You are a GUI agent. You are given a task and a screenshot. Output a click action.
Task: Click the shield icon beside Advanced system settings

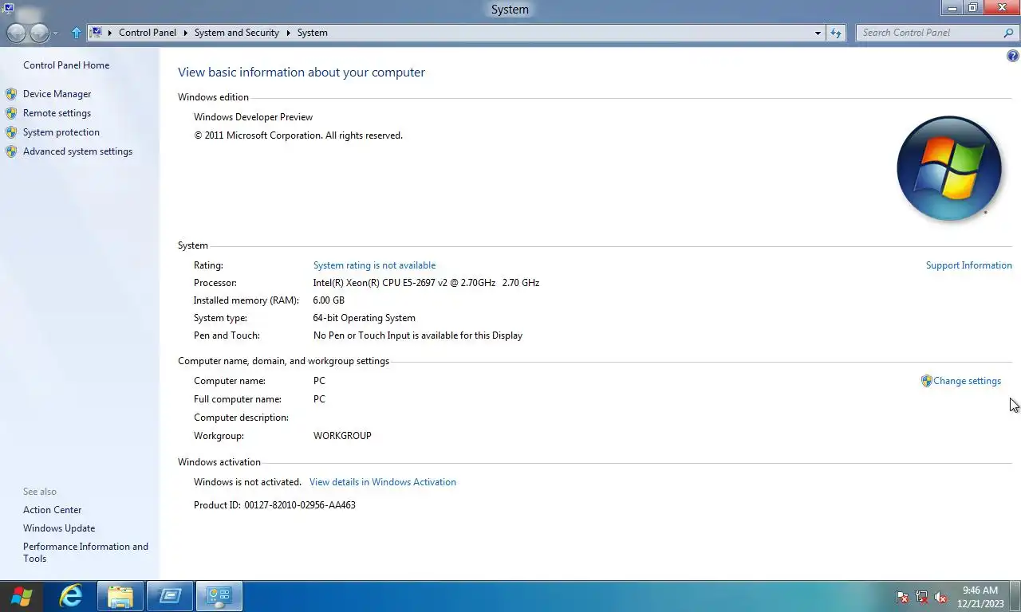click(11, 151)
